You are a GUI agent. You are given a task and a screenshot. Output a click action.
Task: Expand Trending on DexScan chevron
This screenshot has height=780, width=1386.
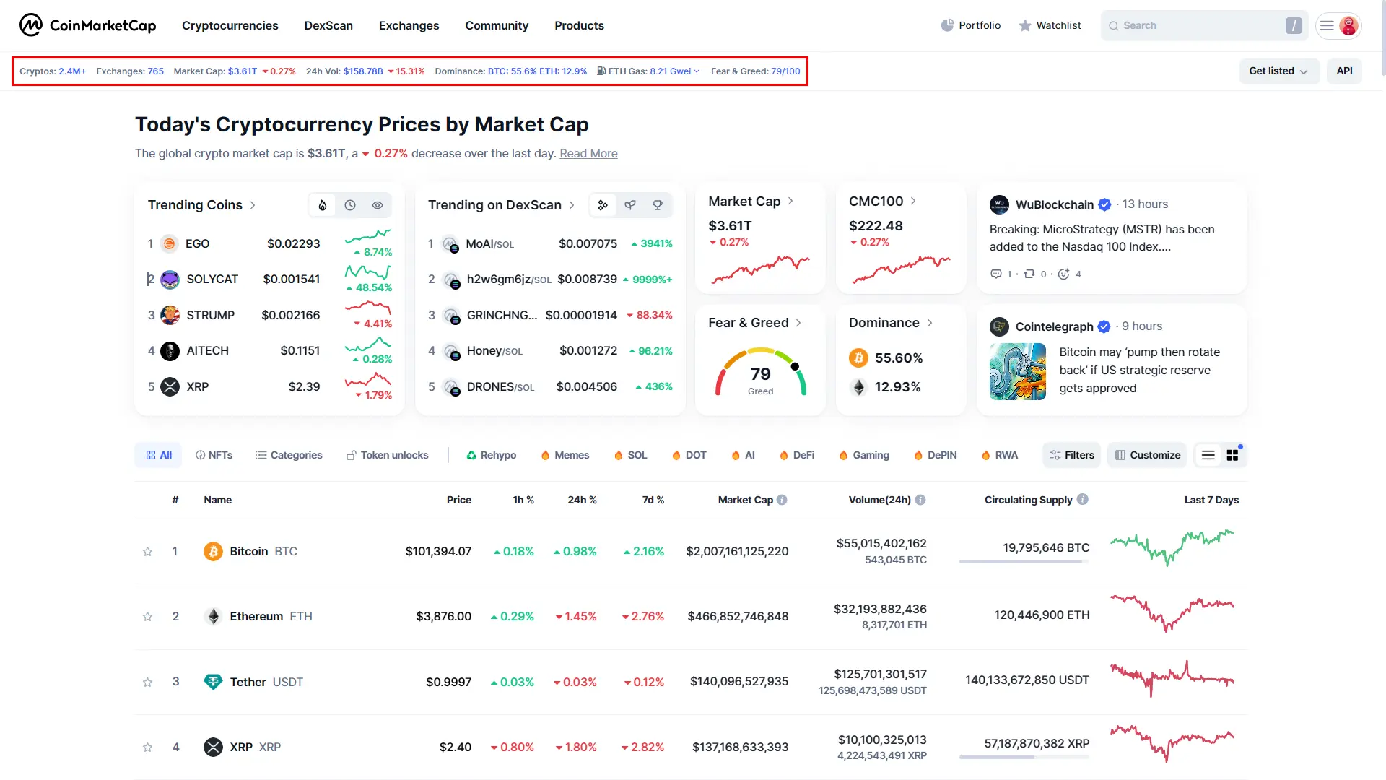tap(572, 205)
